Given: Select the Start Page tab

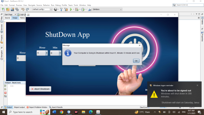Looking at the screenshot, I should coord(8,15).
